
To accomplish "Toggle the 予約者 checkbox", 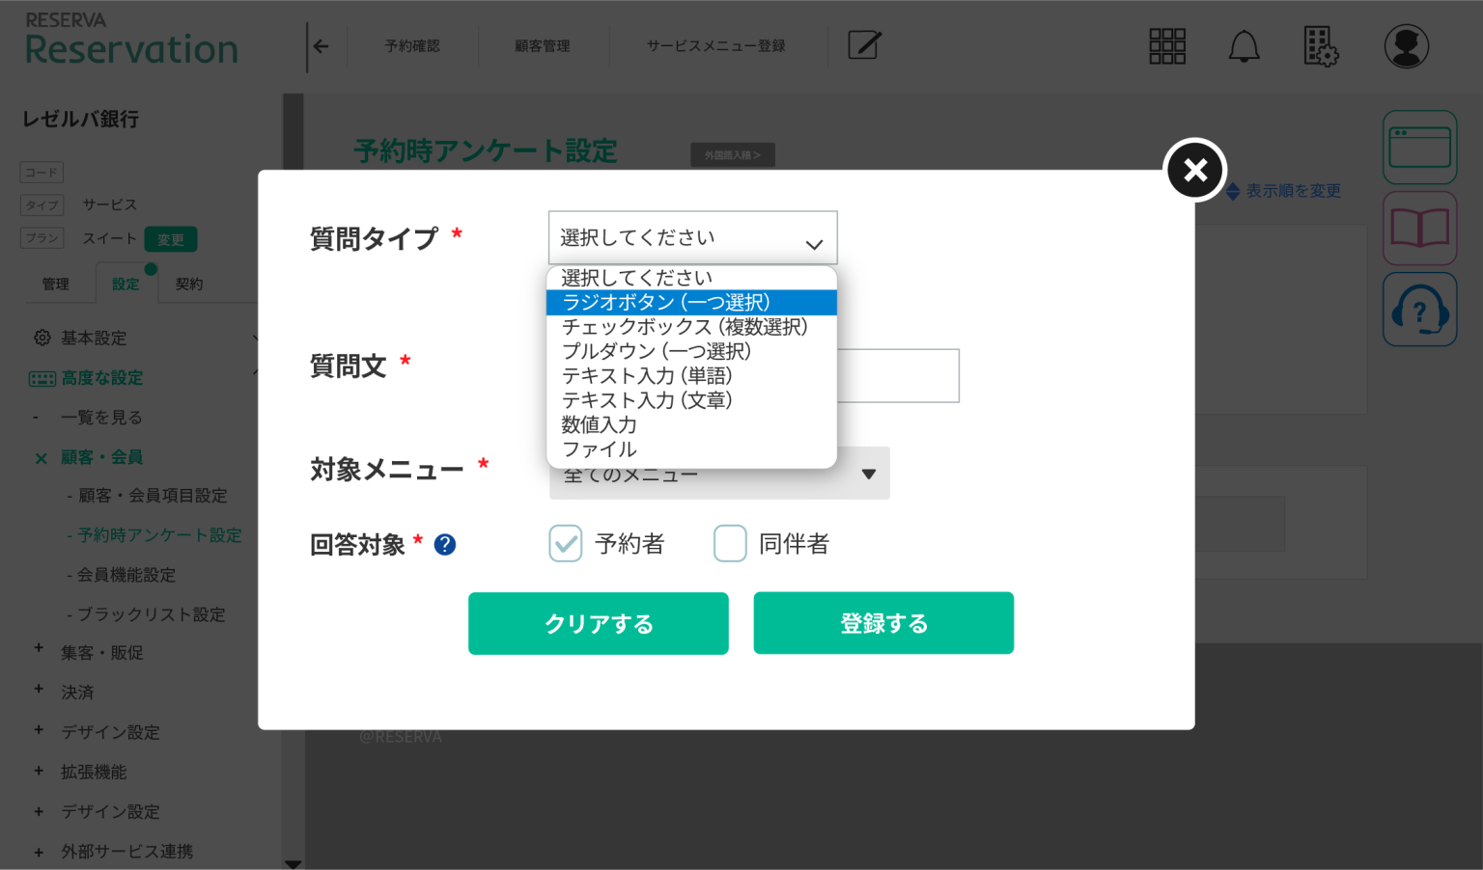I will (x=566, y=544).
